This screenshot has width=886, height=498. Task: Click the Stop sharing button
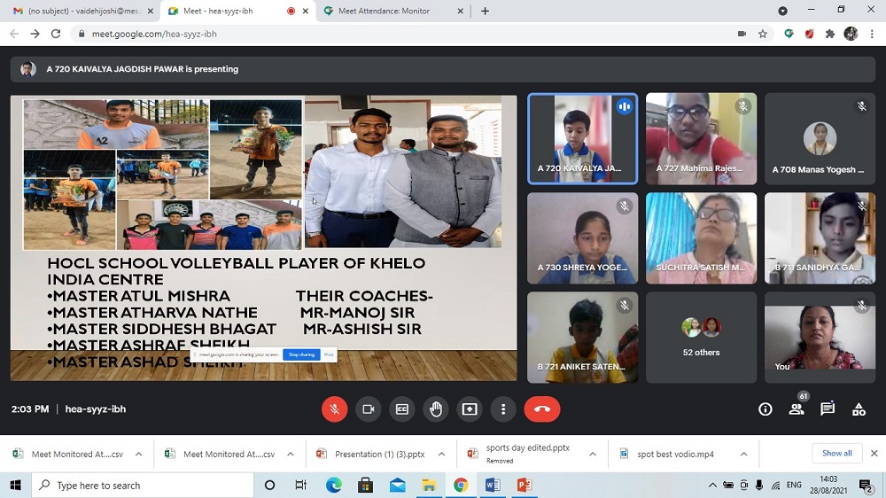(301, 354)
